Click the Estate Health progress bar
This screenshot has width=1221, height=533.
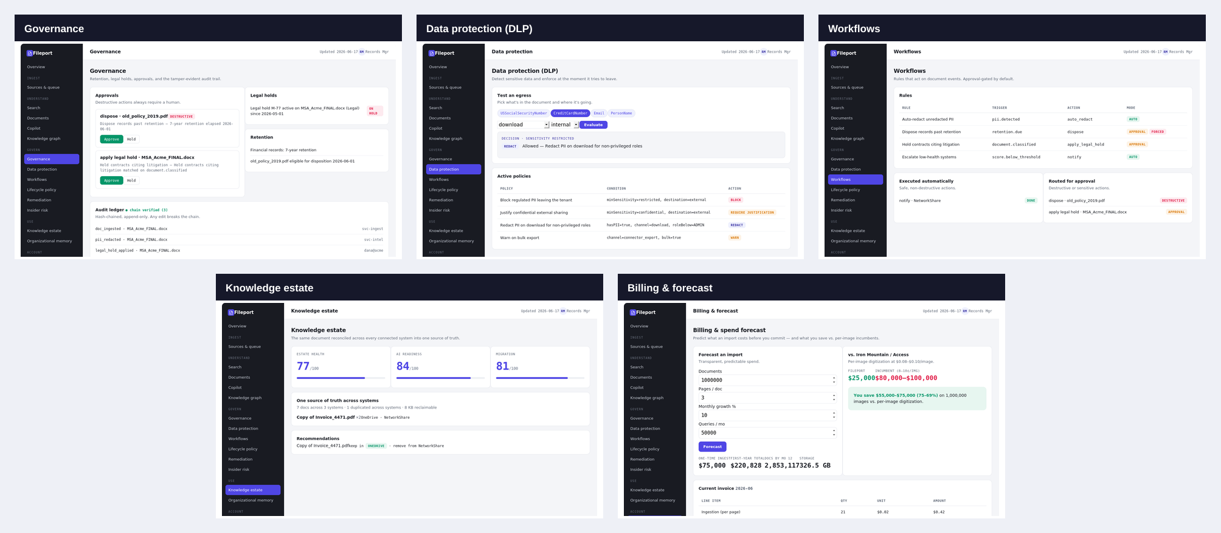click(341, 378)
